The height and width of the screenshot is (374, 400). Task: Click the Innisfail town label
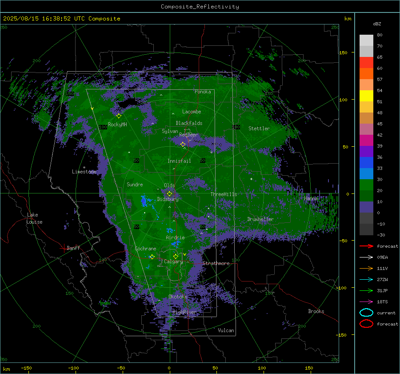[179, 161]
